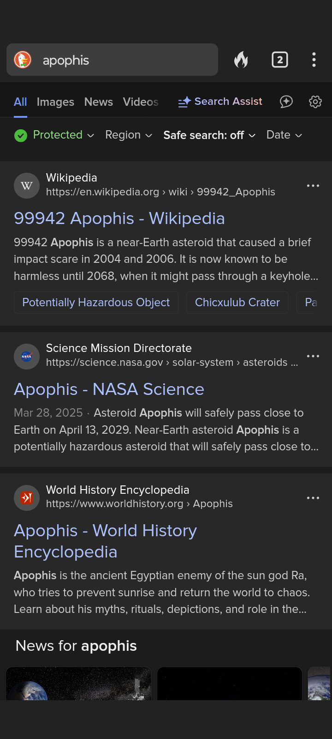Screen dimensions: 332x739
Task: Expand the Region filter dropdown
Action: click(x=129, y=135)
